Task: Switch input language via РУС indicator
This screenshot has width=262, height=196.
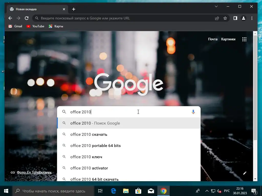Action: tap(227, 191)
